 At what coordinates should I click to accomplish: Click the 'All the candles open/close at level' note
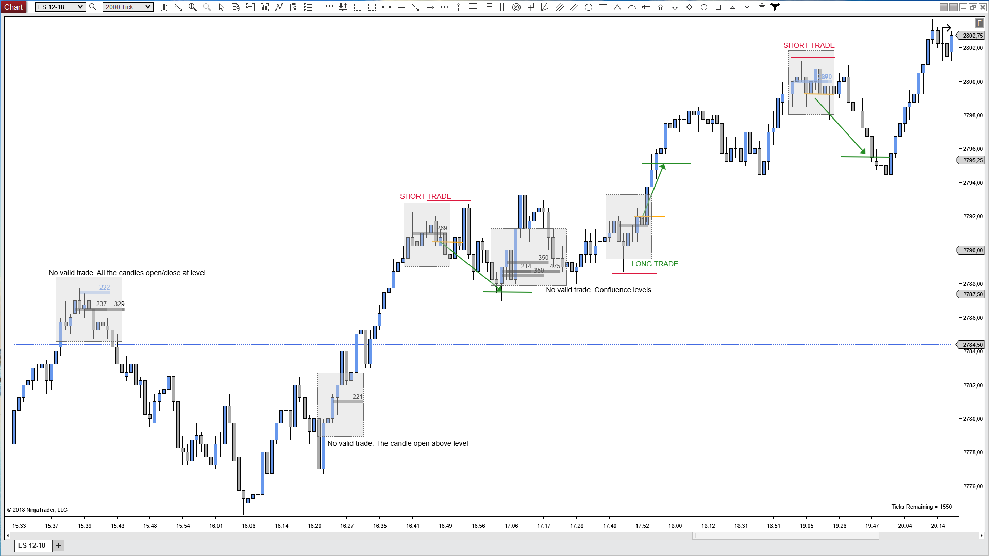pos(127,273)
